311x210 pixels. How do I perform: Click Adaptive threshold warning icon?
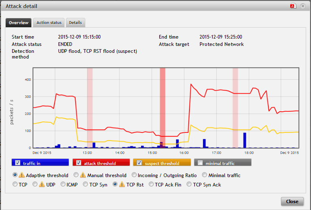pos(22,175)
